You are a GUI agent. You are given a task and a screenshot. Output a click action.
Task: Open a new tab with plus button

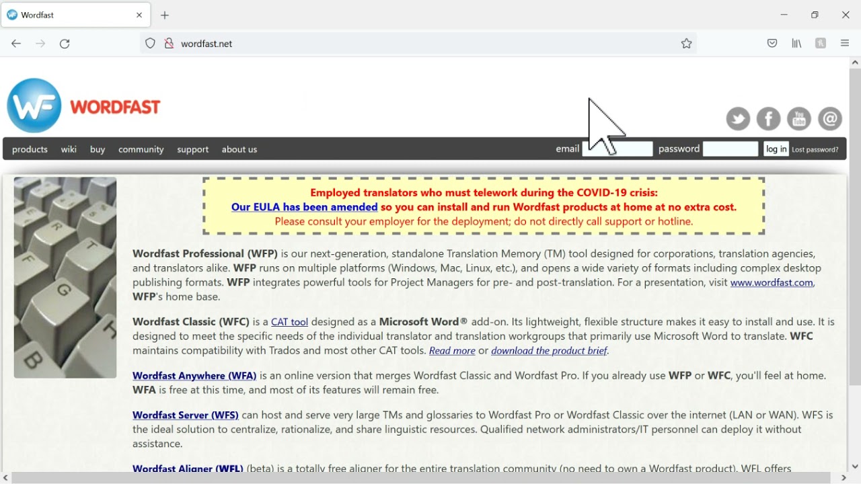click(165, 15)
